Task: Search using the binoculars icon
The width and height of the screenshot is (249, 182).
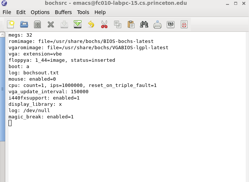Action: [144, 24]
